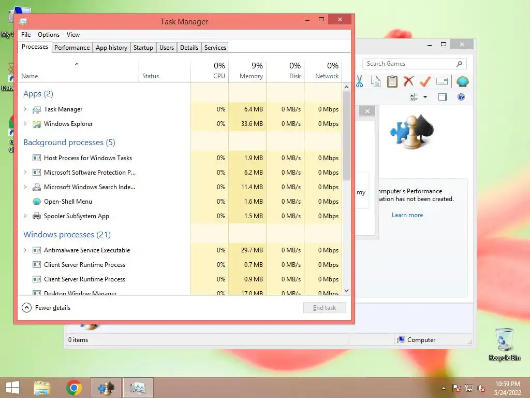Screen dimensions: 530x398
Task: Click the Windows Explorer folder icon
Action: [37, 124]
